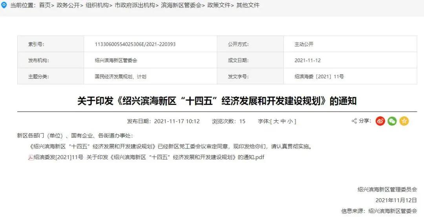The height and width of the screenshot is (217, 424).
Task: Set font size to 中
Action: click(283, 121)
